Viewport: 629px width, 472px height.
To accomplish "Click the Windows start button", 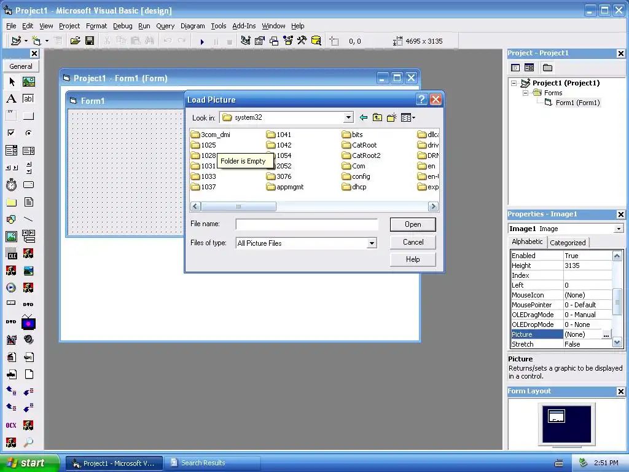I will point(29,463).
